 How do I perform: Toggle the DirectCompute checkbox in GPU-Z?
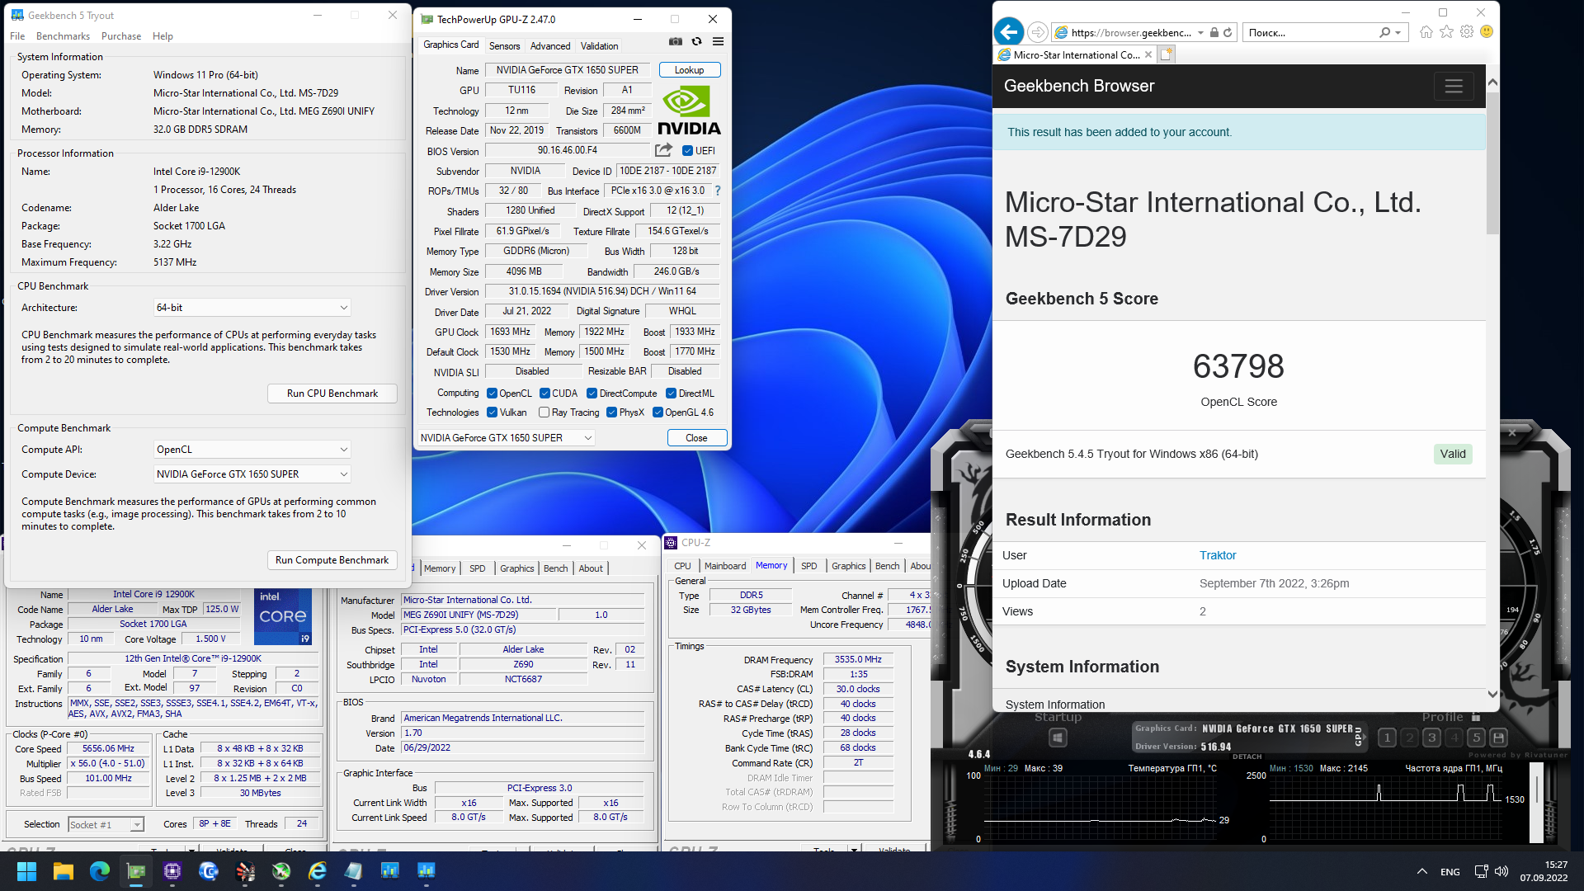coord(592,394)
